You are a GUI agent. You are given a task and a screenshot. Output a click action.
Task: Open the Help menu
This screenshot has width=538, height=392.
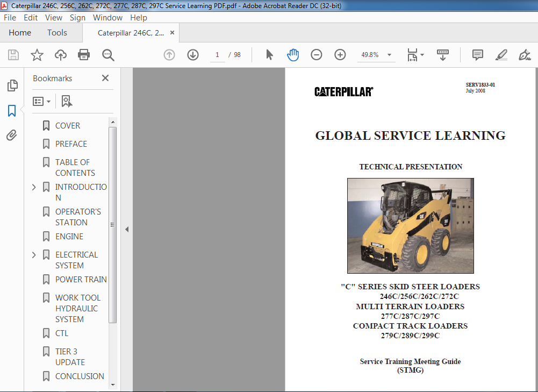[x=139, y=18]
